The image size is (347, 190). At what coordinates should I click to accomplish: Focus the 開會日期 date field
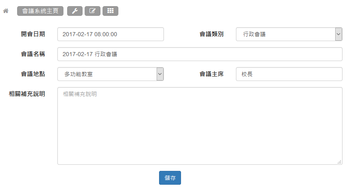[x=110, y=35]
